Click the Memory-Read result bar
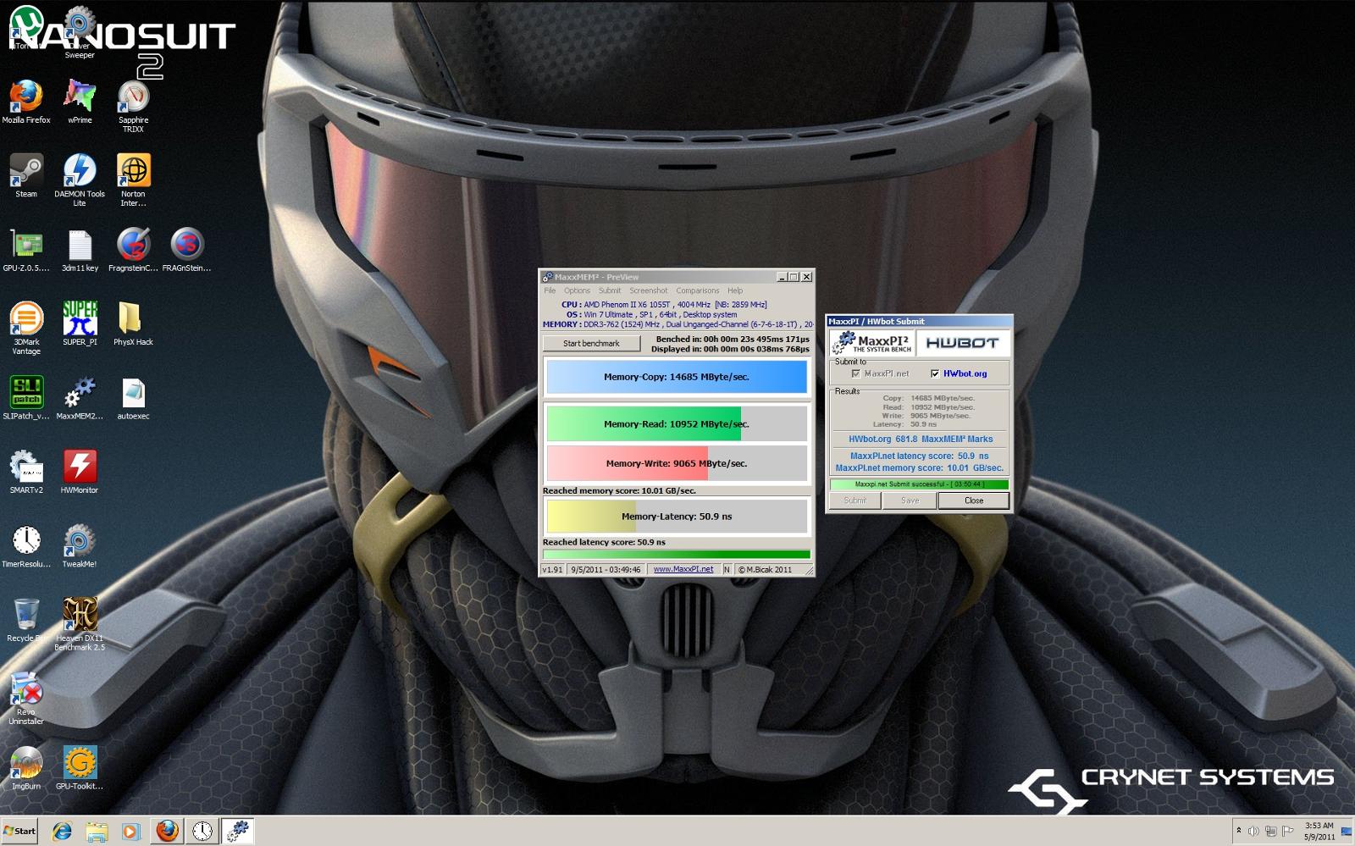 [x=677, y=423]
